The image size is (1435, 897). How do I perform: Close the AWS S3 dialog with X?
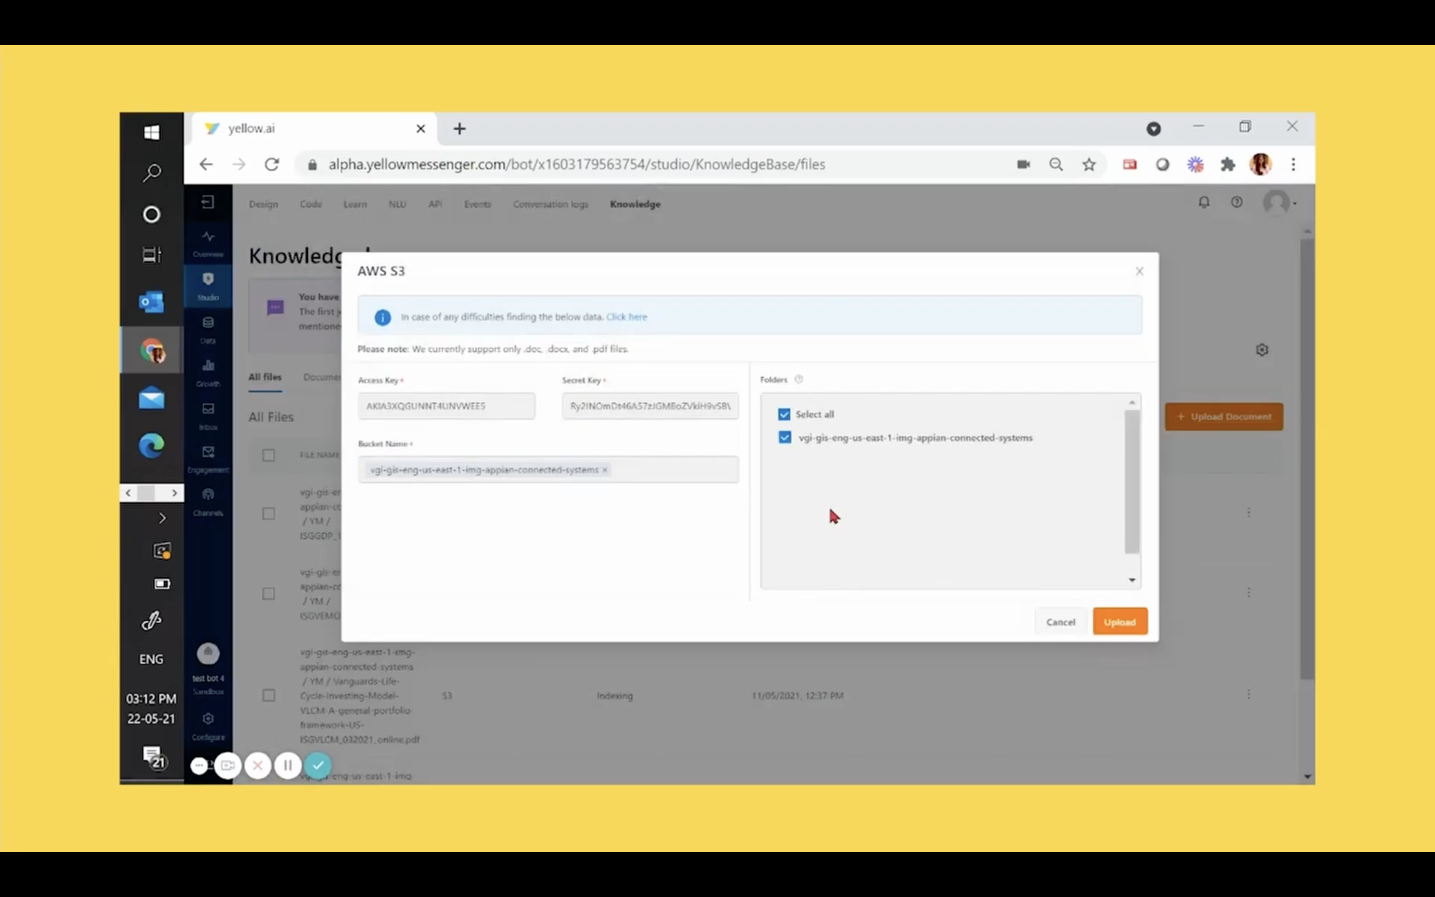1139,271
